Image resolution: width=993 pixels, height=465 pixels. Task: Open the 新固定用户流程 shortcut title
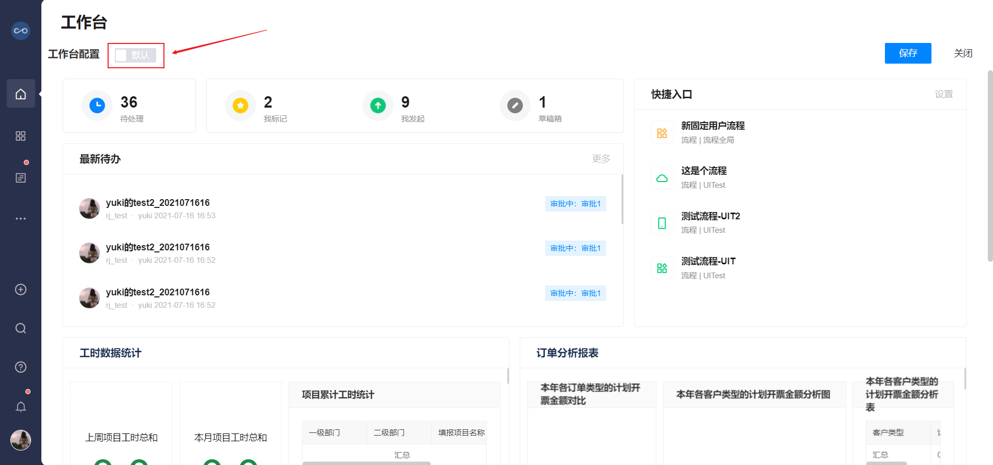[713, 126]
